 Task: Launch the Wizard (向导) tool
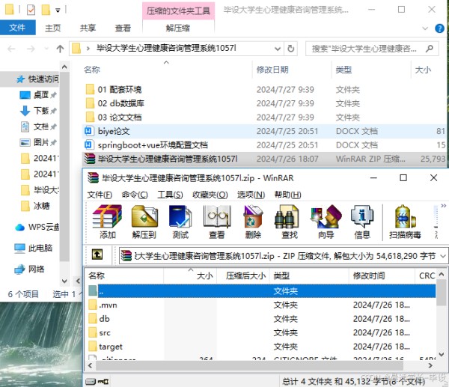[326, 222]
